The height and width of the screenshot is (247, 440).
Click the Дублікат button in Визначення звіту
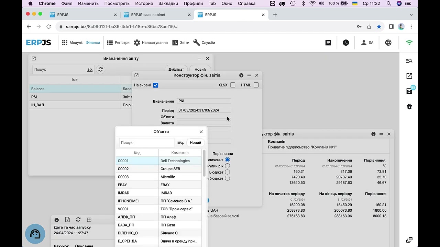(x=176, y=69)
